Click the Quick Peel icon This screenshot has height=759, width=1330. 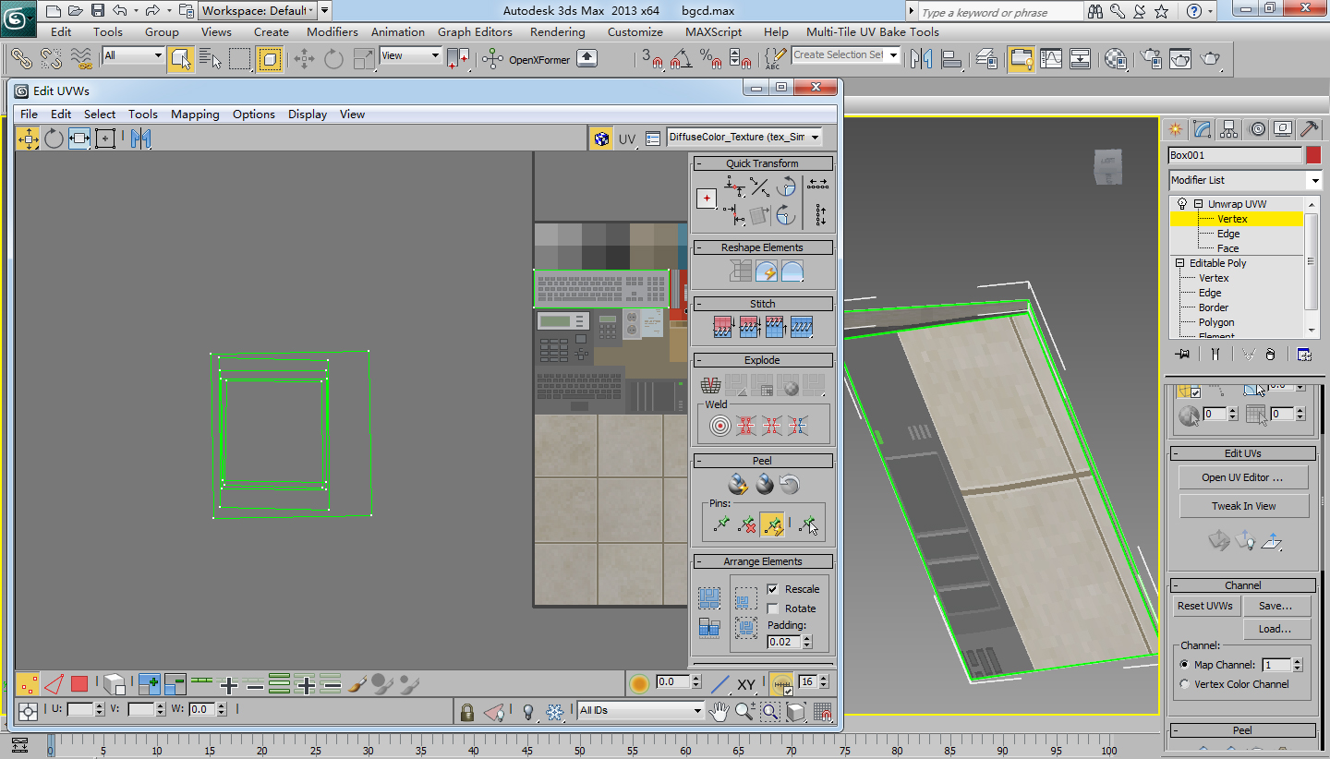737,484
